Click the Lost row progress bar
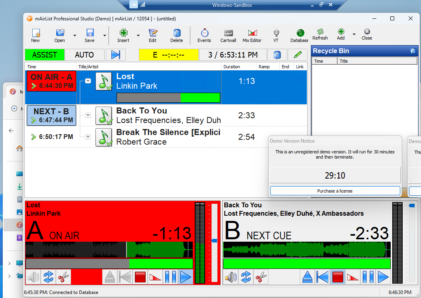 [168, 97]
